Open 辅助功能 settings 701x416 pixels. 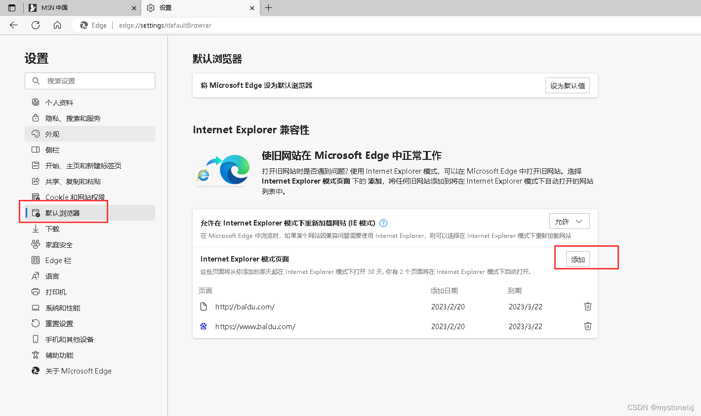[x=90, y=355]
